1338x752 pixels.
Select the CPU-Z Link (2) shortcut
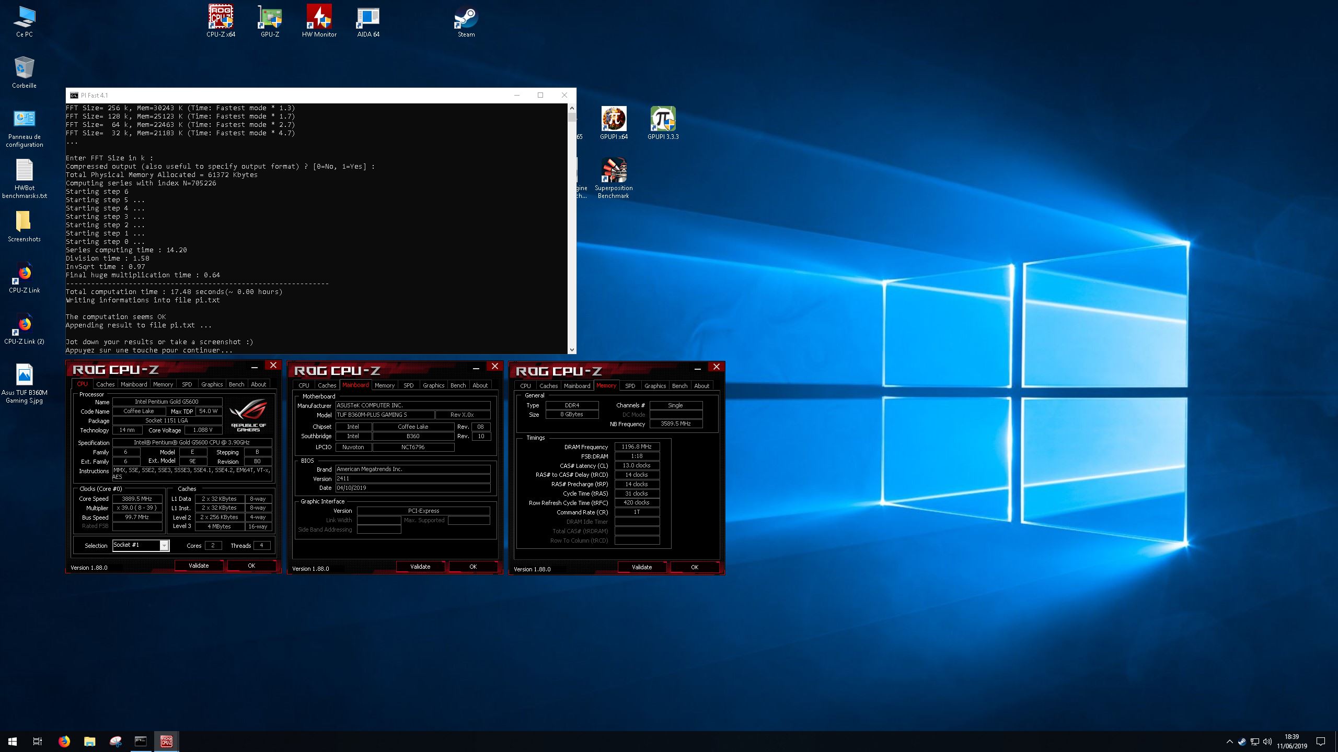coord(24,328)
